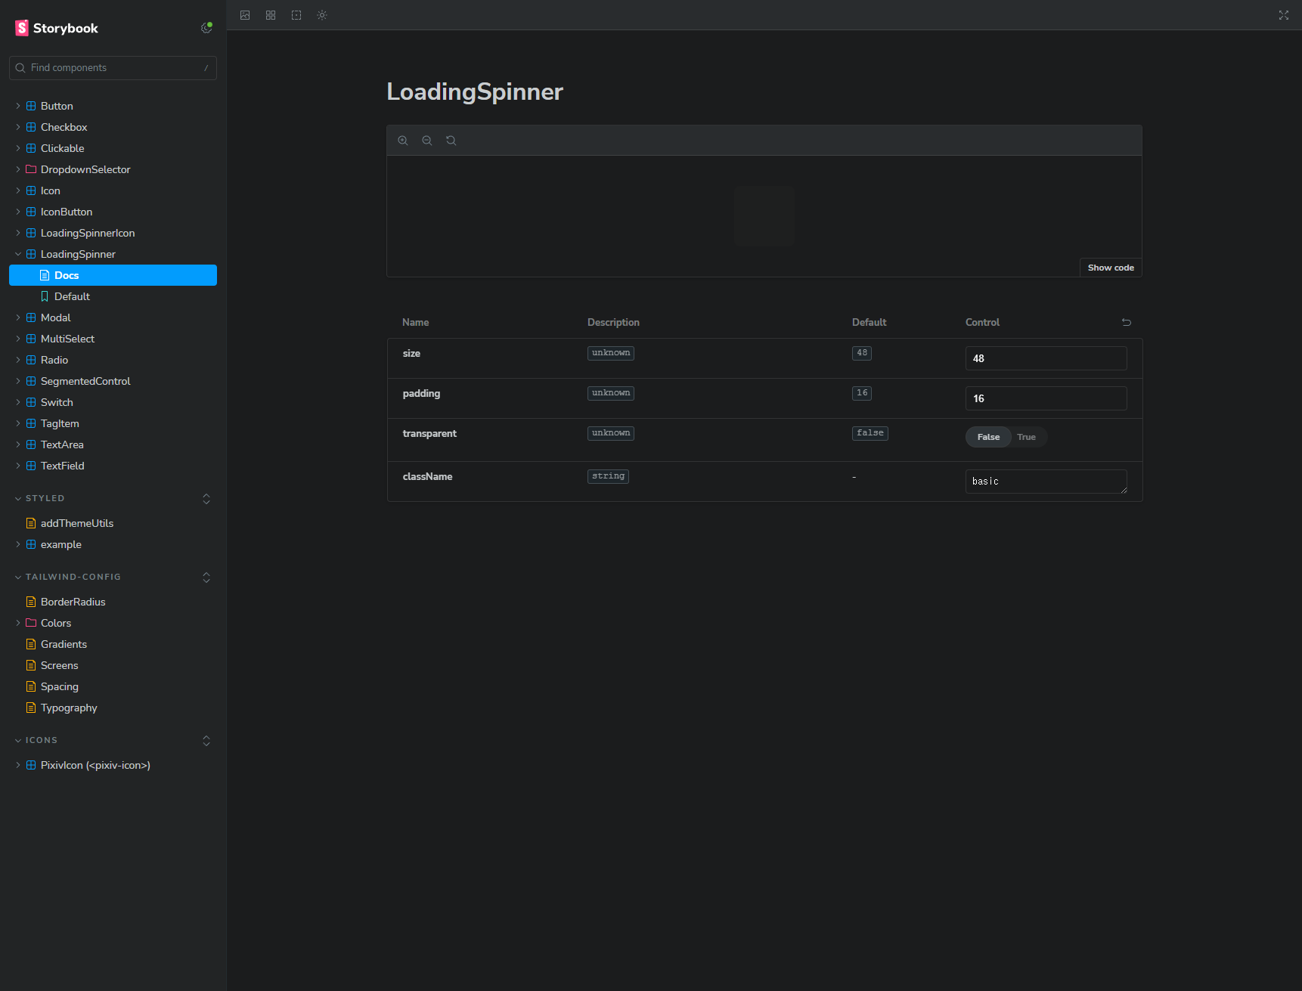This screenshot has width=1302, height=991.
Task: Zoom in on the preview canvas
Action: coord(403,141)
